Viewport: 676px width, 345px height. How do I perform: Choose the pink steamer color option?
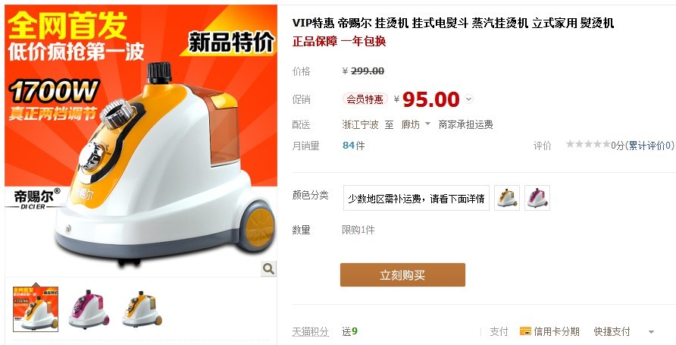pyautogui.click(x=537, y=198)
